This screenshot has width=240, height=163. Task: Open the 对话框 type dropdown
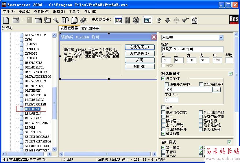221,38
